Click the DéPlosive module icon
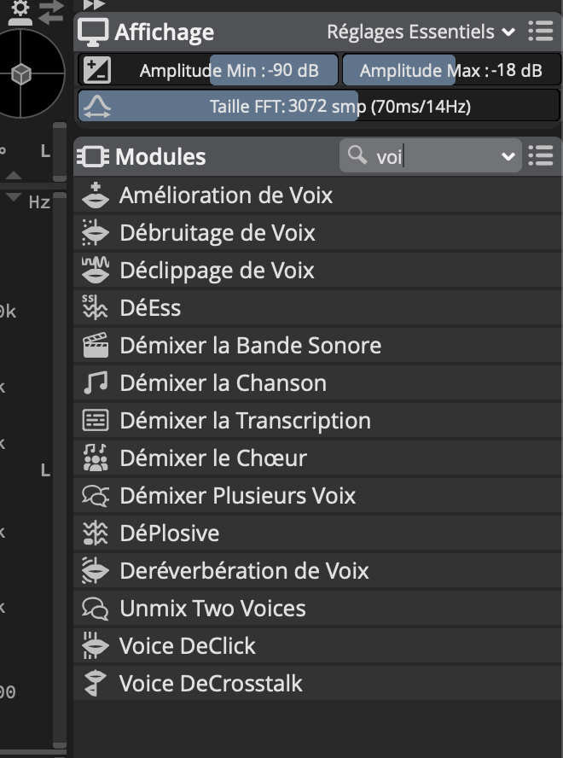The height and width of the screenshot is (758, 563). [95, 534]
